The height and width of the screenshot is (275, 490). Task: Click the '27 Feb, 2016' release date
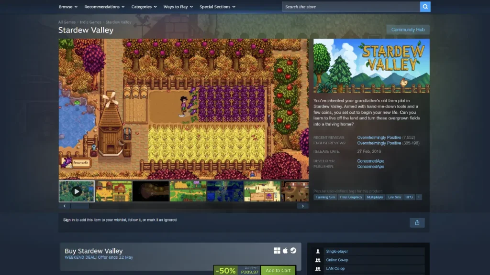[369, 151]
